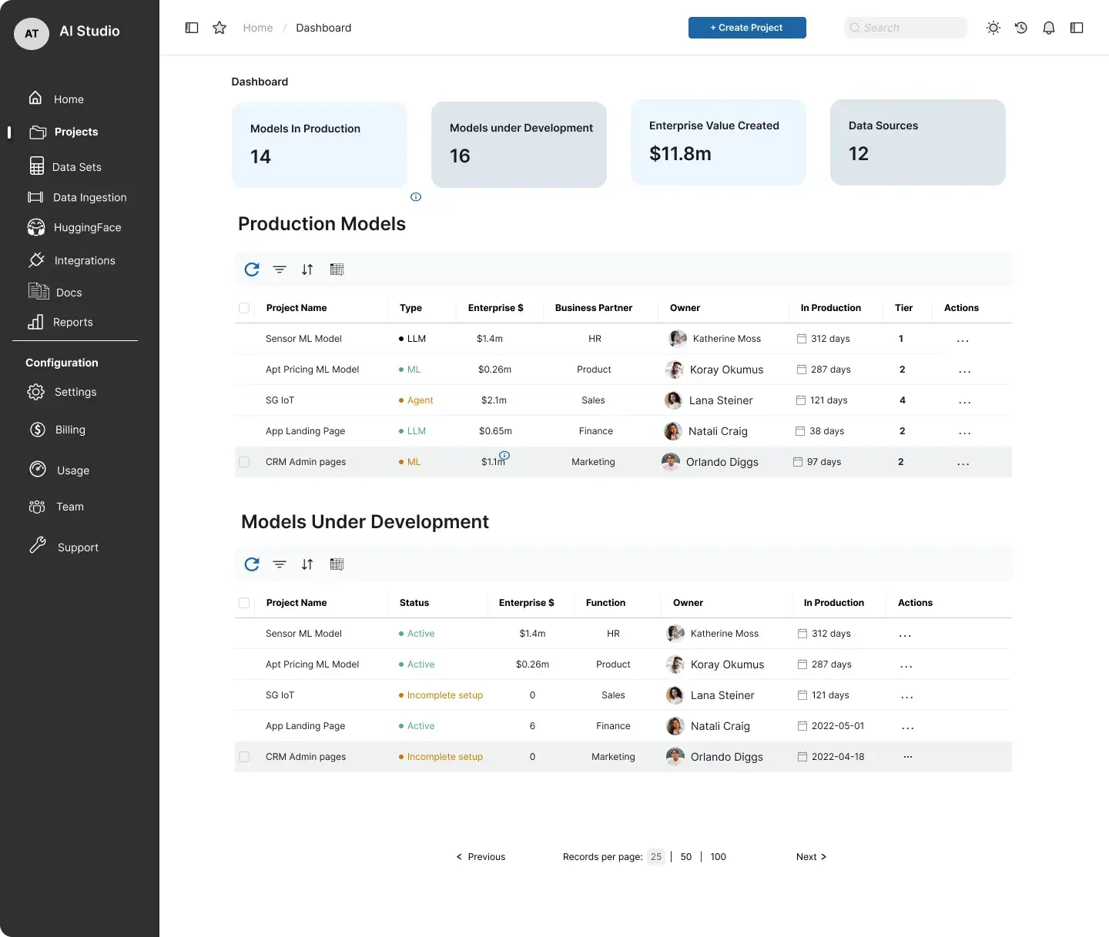The image size is (1109, 937).
Task: Set records per page to 50
Action: point(686,857)
